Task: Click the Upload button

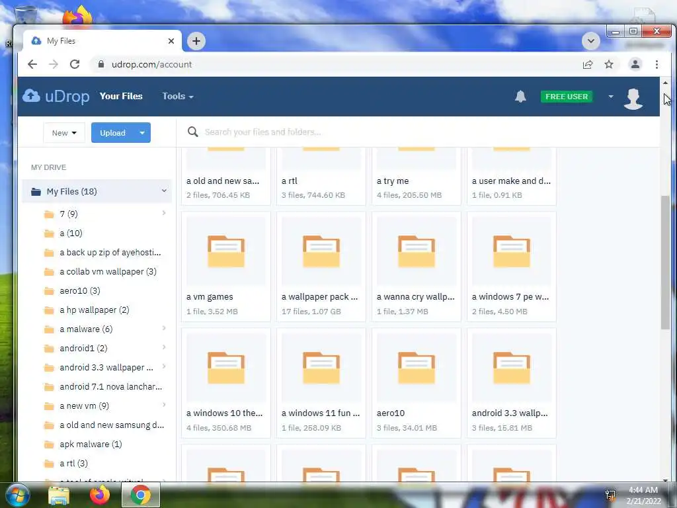Action: click(x=112, y=132)
